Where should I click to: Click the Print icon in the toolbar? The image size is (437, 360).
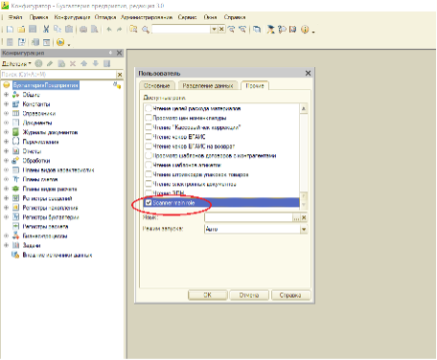pyautogui.click(x=83, y=30)
